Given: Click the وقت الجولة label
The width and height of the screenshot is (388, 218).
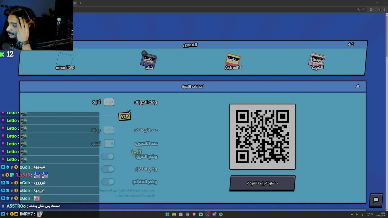Looking at the screenshot, I should (146, 102).
